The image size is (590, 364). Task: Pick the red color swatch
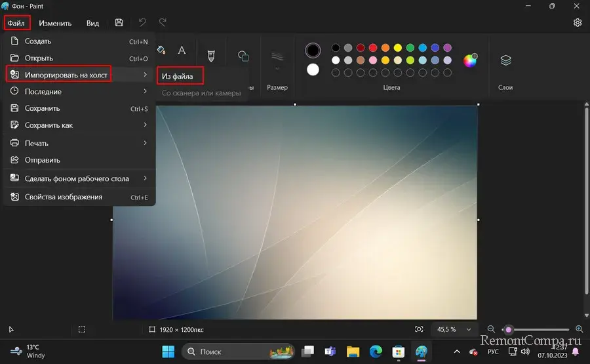[372, 48]
